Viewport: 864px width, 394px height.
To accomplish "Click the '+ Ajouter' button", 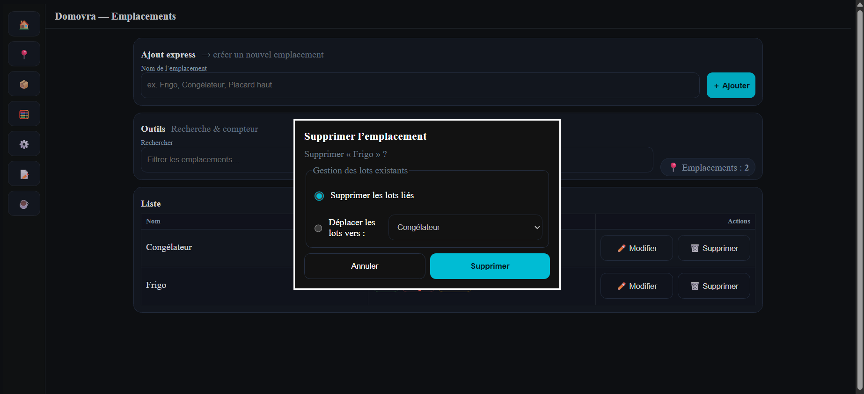I will [731, 86].
